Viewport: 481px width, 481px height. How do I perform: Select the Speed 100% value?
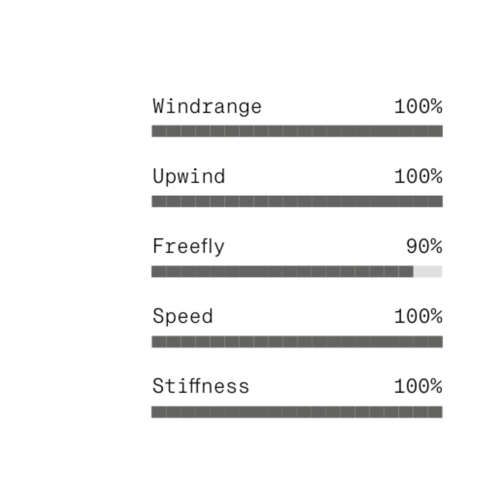pyautogui.click(x=418, y=316)
